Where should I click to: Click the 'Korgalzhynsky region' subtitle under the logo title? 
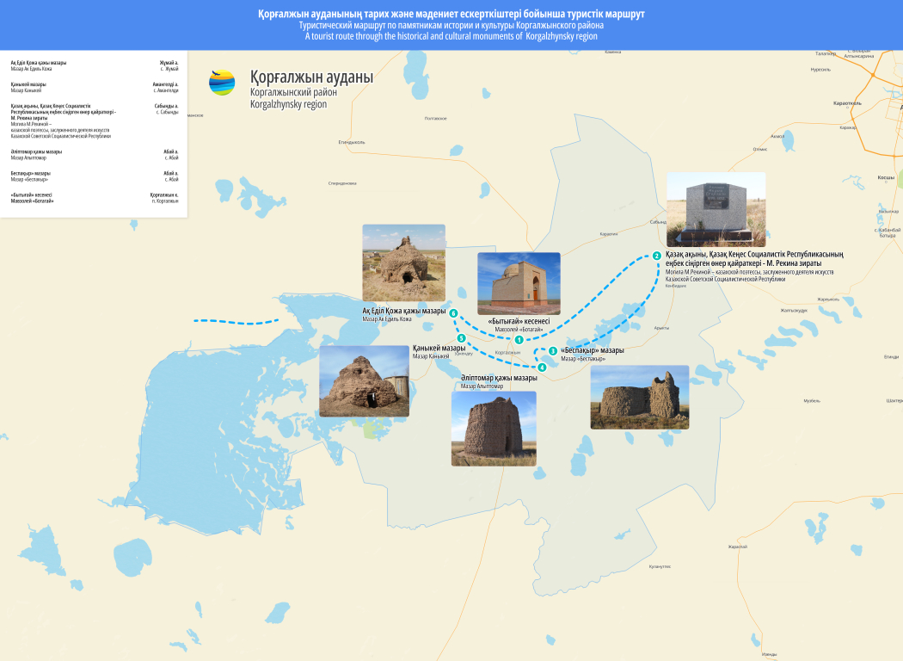click(288, 104)
